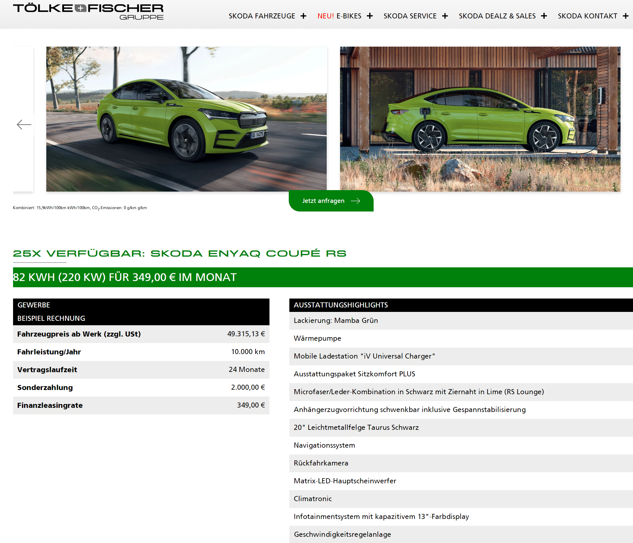Select value 2.000,00 €
The image size is (633, 543).
248,387
